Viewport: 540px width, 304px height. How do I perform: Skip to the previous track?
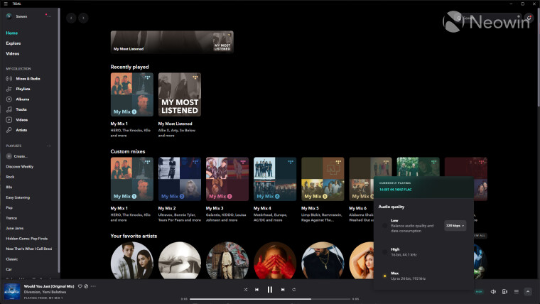click(x=257, y=290)
